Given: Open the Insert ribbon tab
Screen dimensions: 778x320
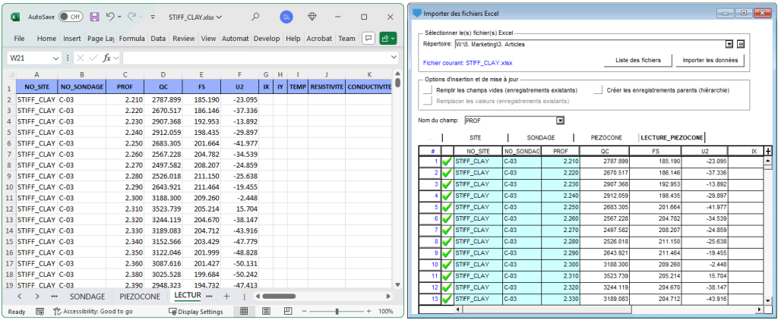Looking at the screenshot, I should coord(72,38).
